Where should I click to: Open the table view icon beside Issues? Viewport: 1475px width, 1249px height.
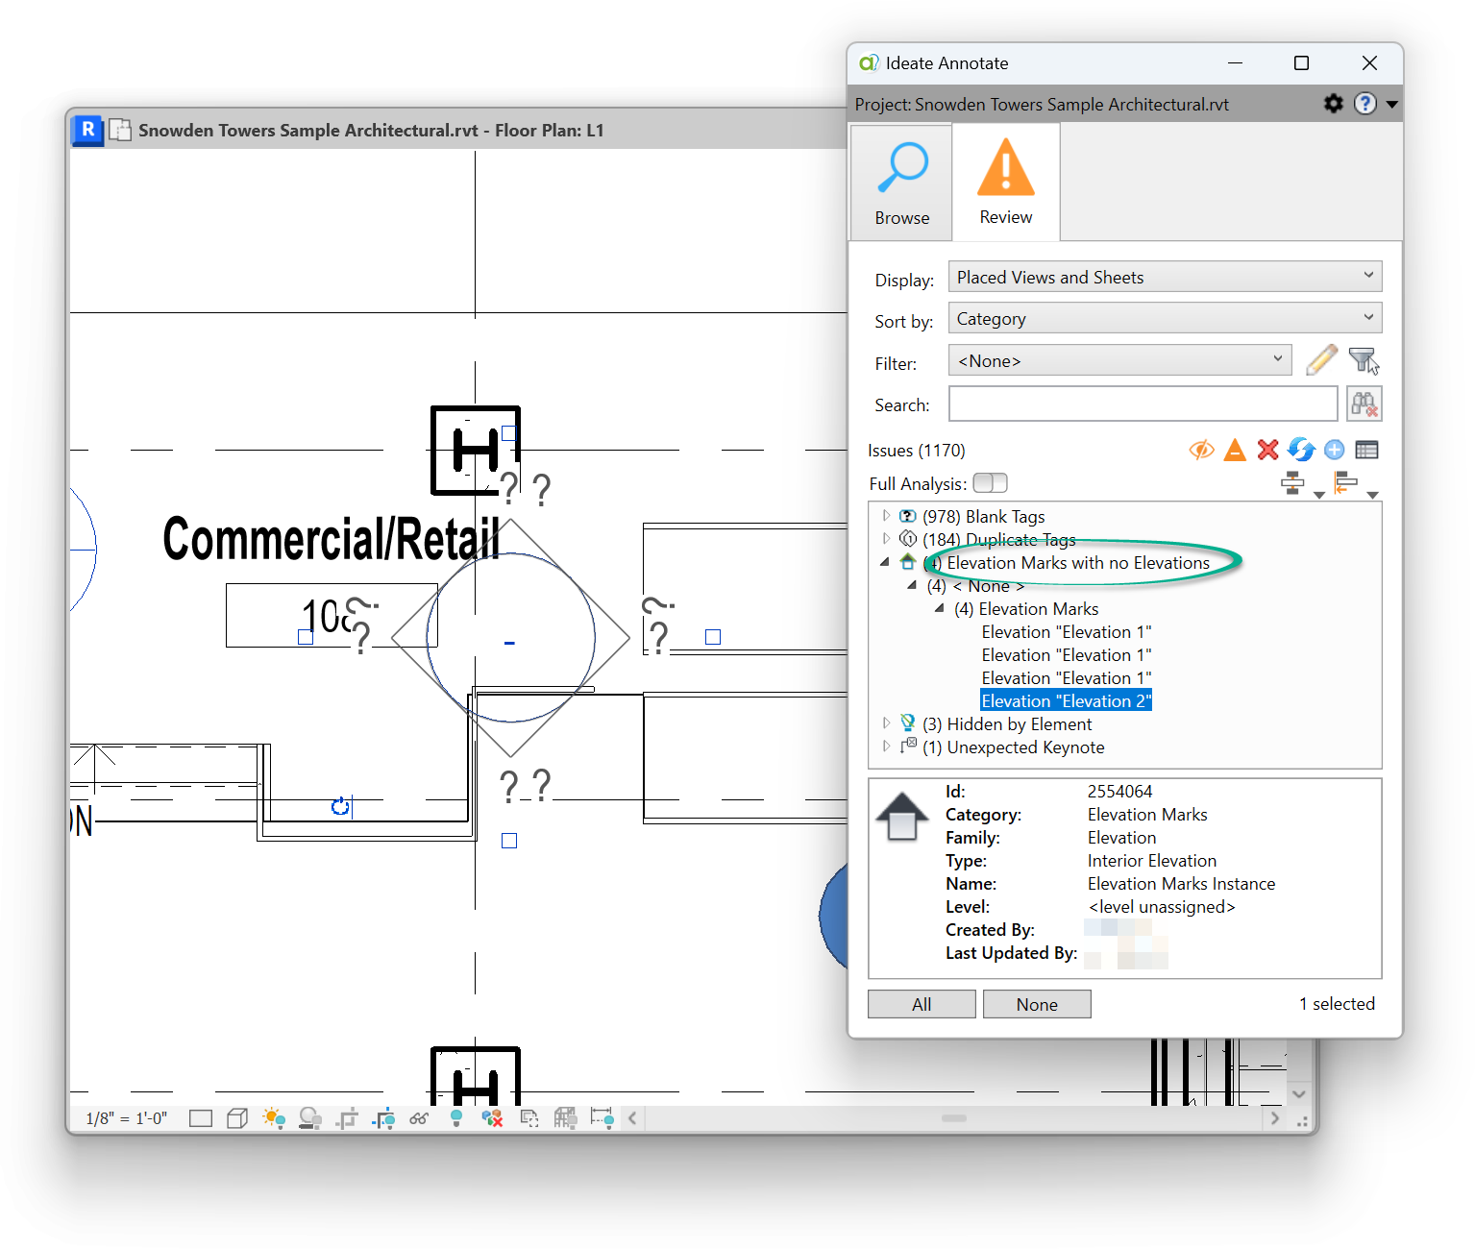(x=1366, y=450)
